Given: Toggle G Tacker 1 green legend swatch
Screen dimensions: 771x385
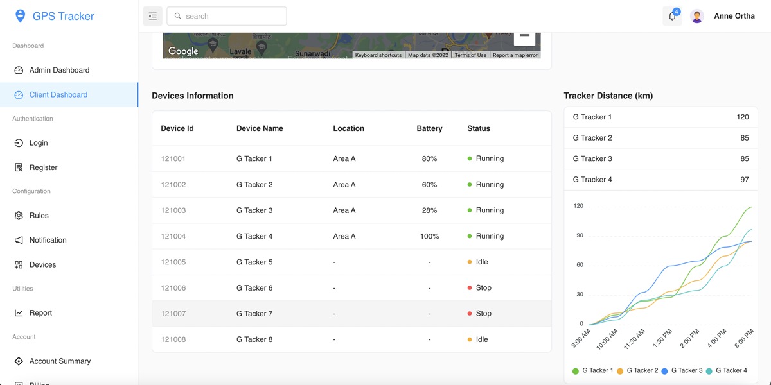Looking at the screenshot, I should tap(576, 371).
